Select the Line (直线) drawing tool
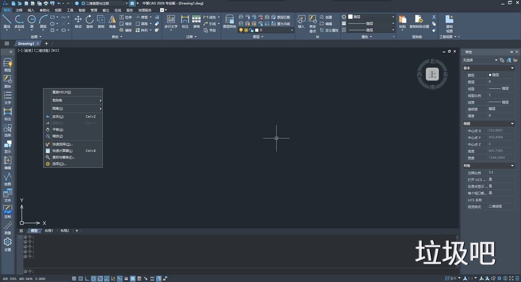 pos(6,20)
